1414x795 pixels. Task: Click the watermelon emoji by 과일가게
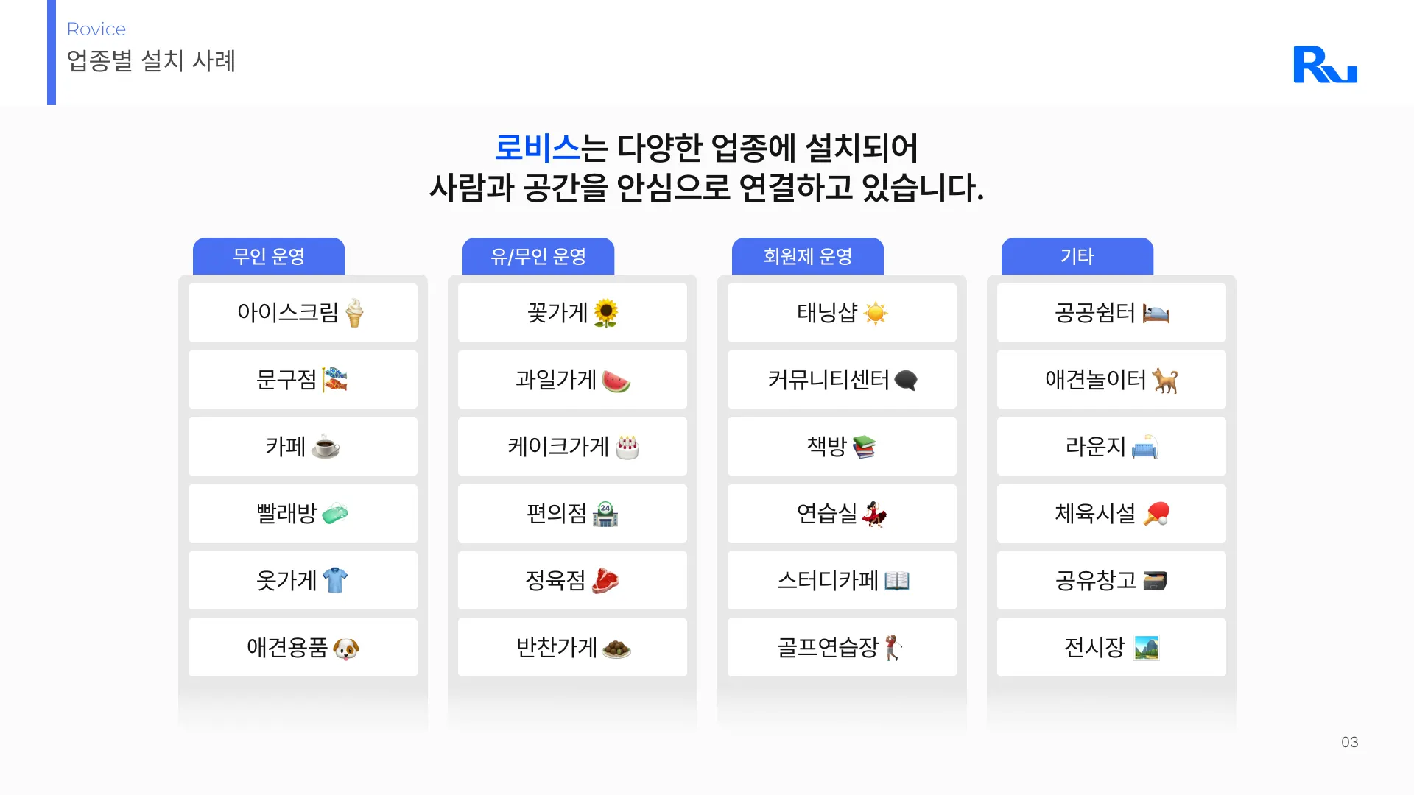click(x=616, y=381)
